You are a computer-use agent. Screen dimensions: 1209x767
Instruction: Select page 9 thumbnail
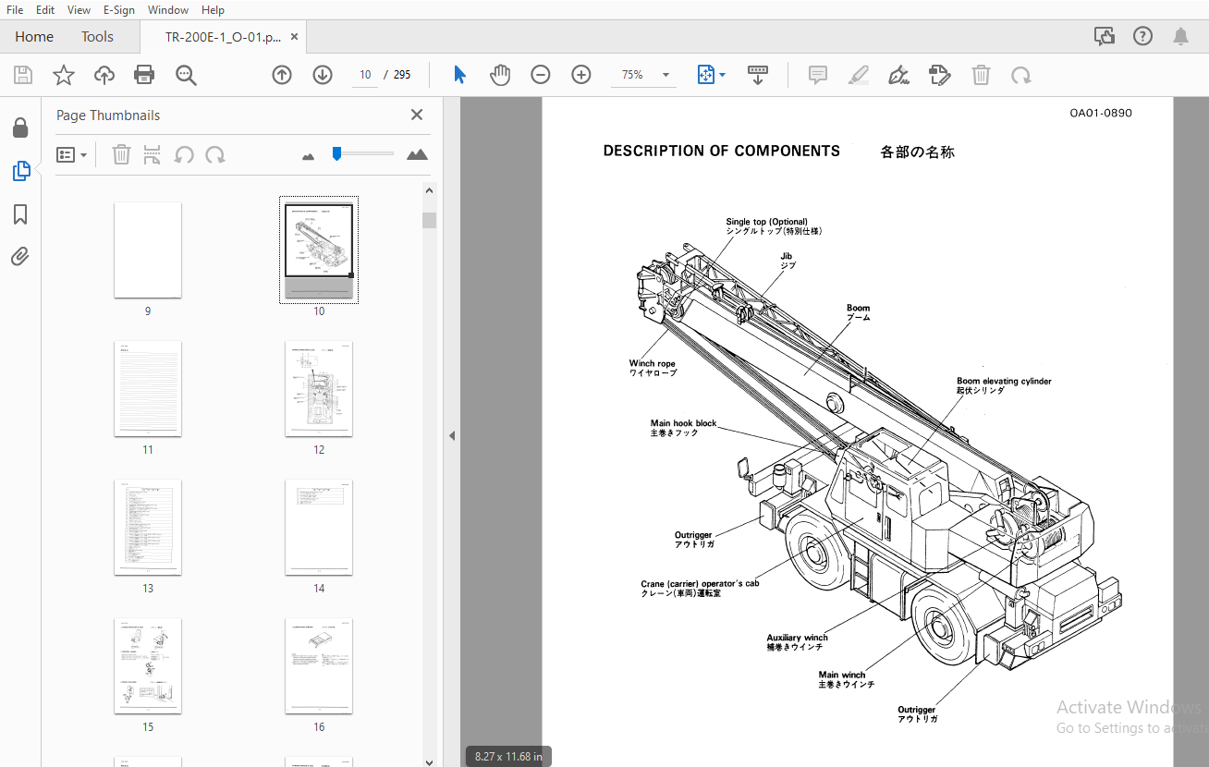click(x=148, y=250)
